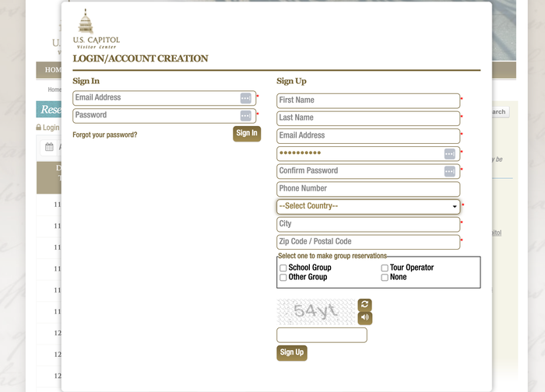This screenshot has width=545, height=392.
Task: Click the Sign Up Email Address field
Action: point(368,136)
